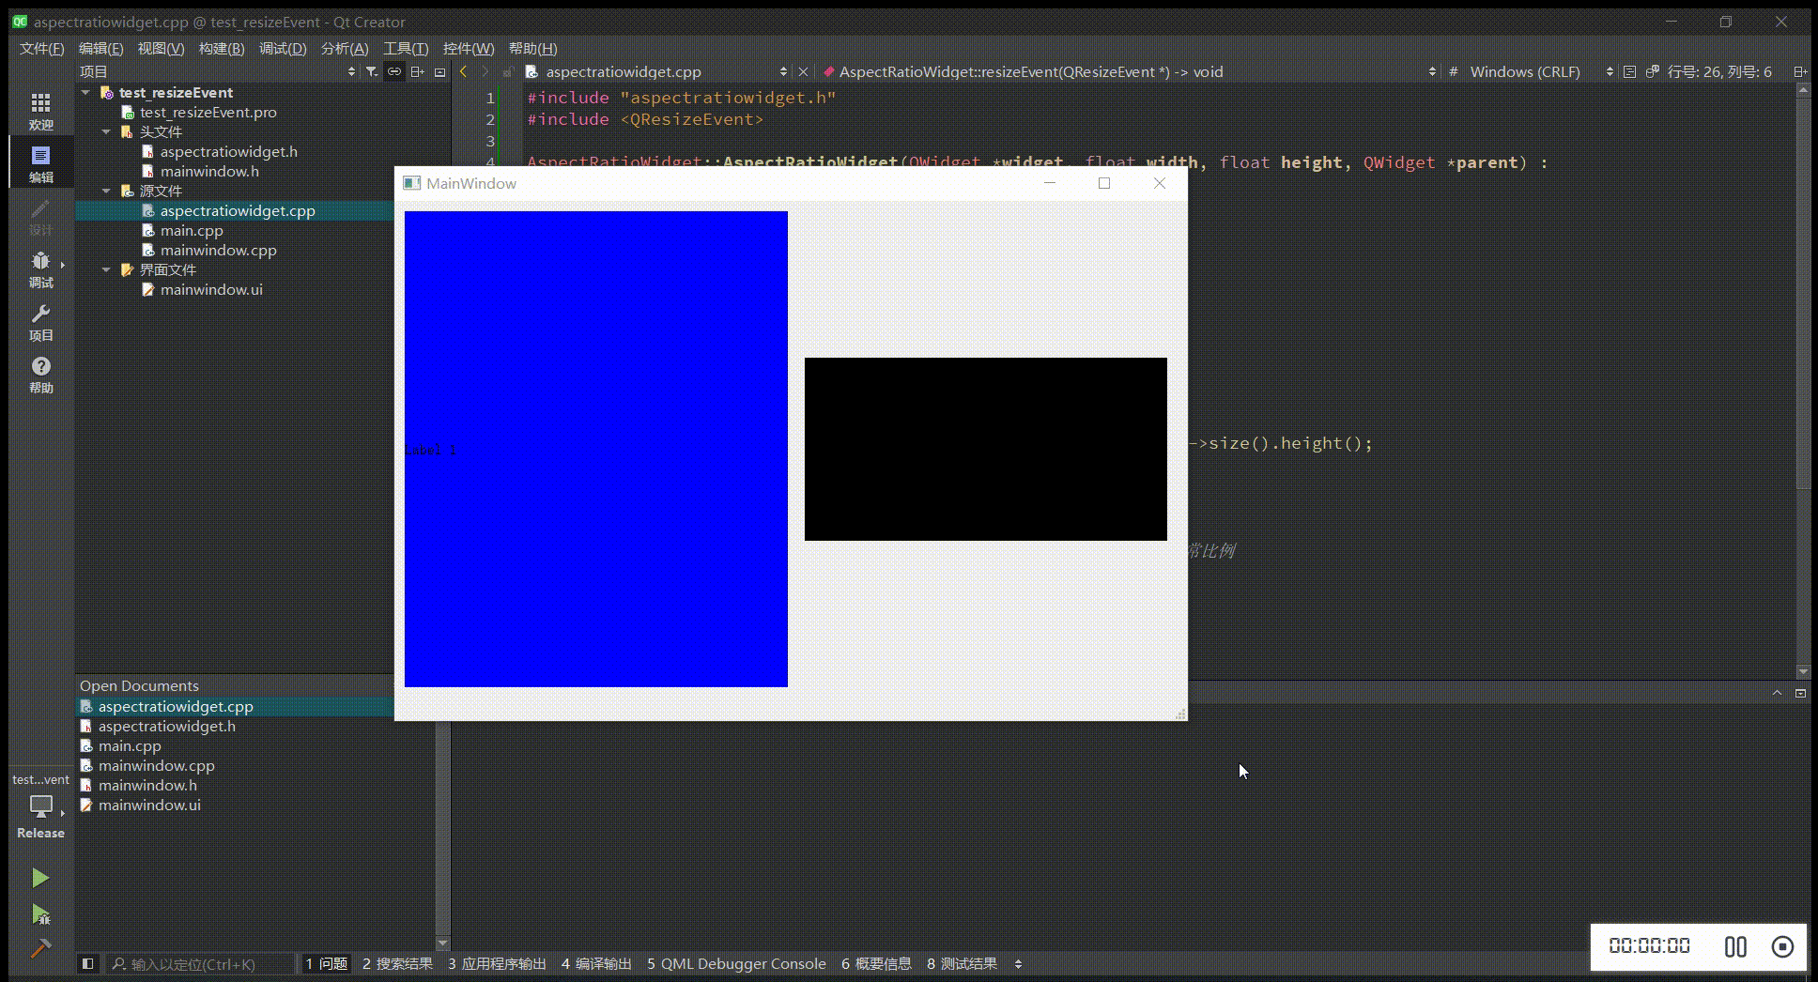Collapse the 界面文件 forms folder

tap(107, 269)
